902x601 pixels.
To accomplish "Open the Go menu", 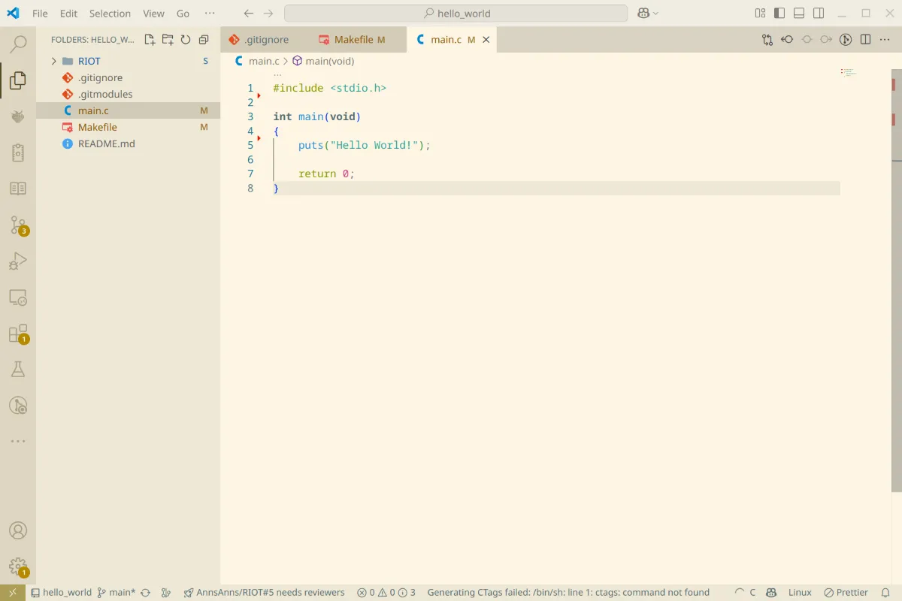I will [183, 13].
